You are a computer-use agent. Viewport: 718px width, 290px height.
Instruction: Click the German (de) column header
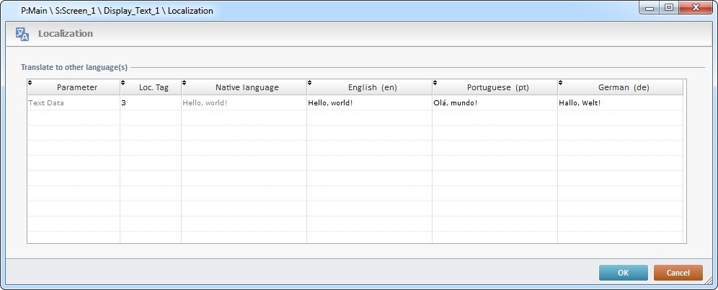(x=624, y=87)
